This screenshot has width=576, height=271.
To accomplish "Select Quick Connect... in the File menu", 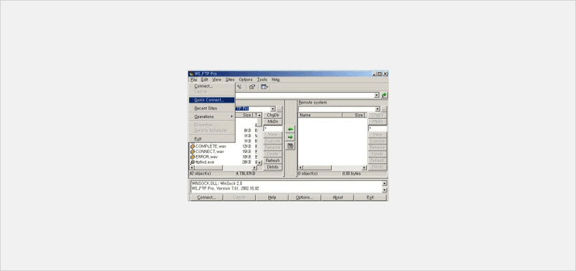I will click(x=211, y=100).
